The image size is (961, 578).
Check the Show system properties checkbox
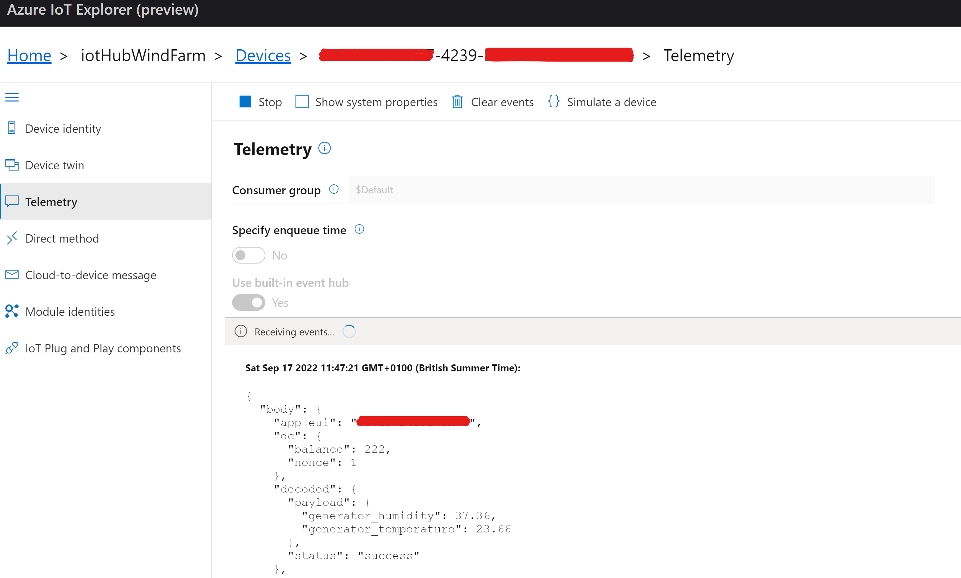coord(302,101)
